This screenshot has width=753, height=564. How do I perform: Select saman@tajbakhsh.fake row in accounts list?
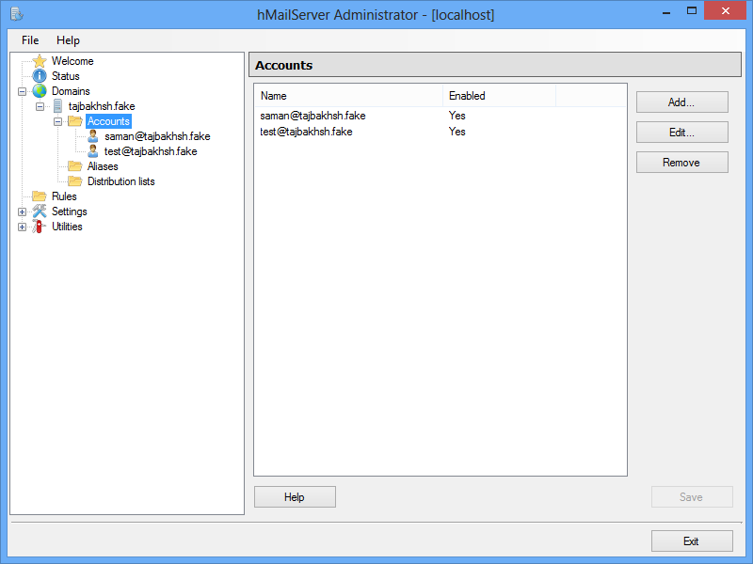point(441,116)
